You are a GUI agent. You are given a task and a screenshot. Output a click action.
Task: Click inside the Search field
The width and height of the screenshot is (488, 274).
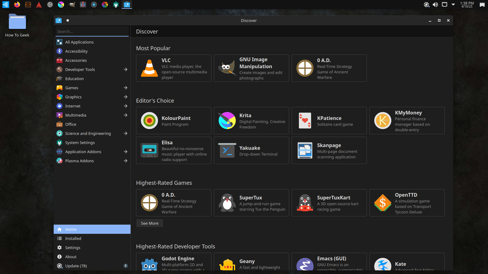[91, 31]
